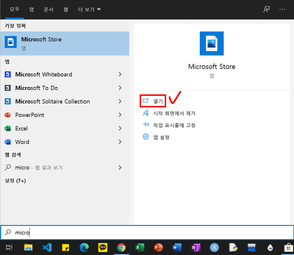The width and height of the screenshot is (294, 255).
Task: Expand the 'micro' web search result arrow
Action: coord(120,168)
